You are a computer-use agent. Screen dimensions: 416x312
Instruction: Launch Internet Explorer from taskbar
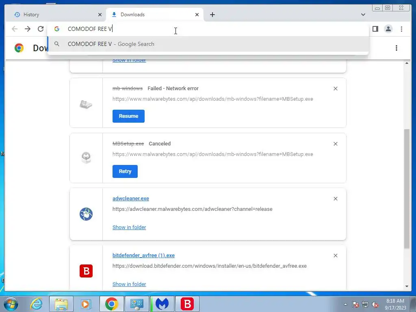(36, 304)
